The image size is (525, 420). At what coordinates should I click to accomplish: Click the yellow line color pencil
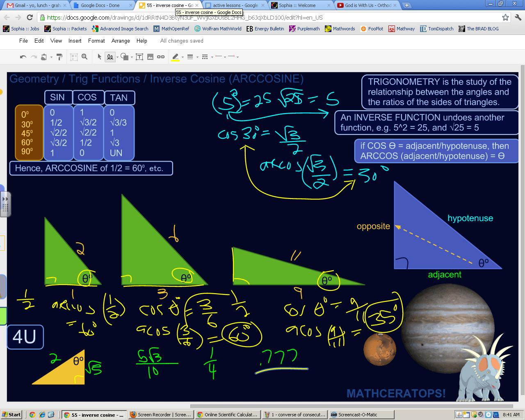(x=175, y=57)
